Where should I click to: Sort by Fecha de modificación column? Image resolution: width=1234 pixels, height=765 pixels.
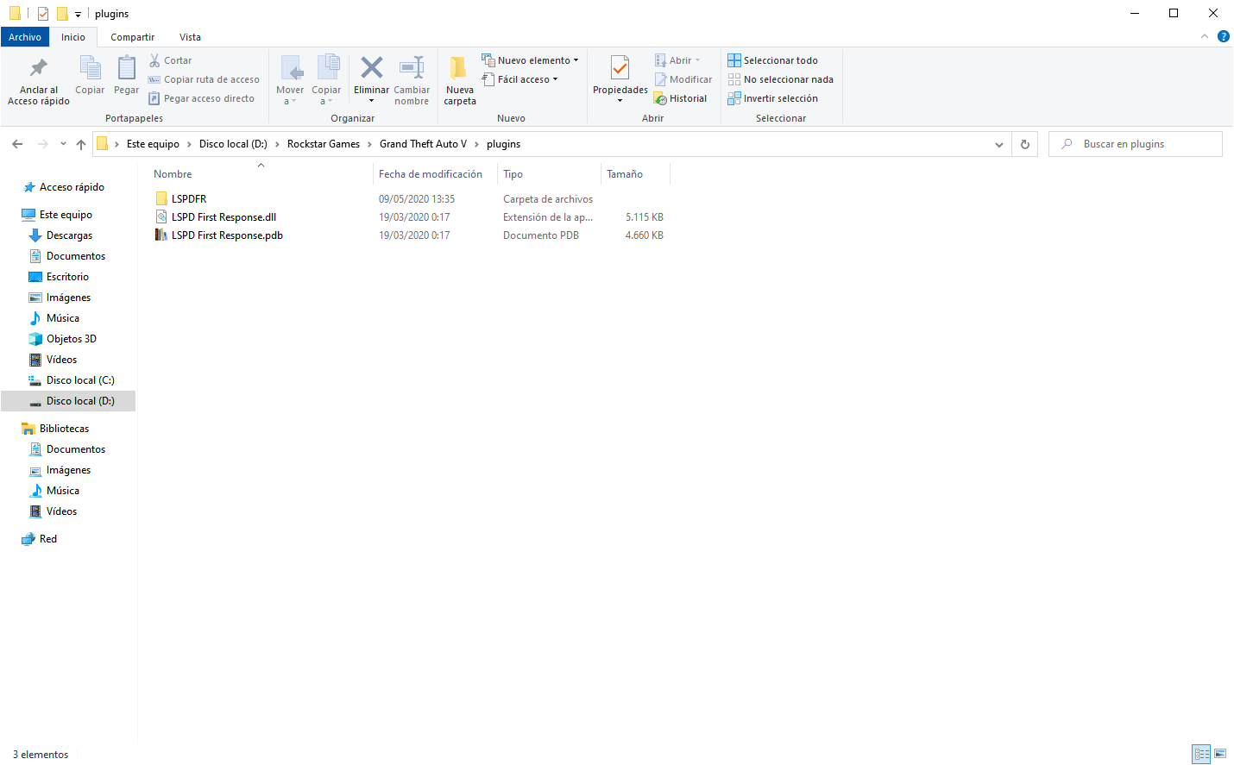[x=431, y=174]
